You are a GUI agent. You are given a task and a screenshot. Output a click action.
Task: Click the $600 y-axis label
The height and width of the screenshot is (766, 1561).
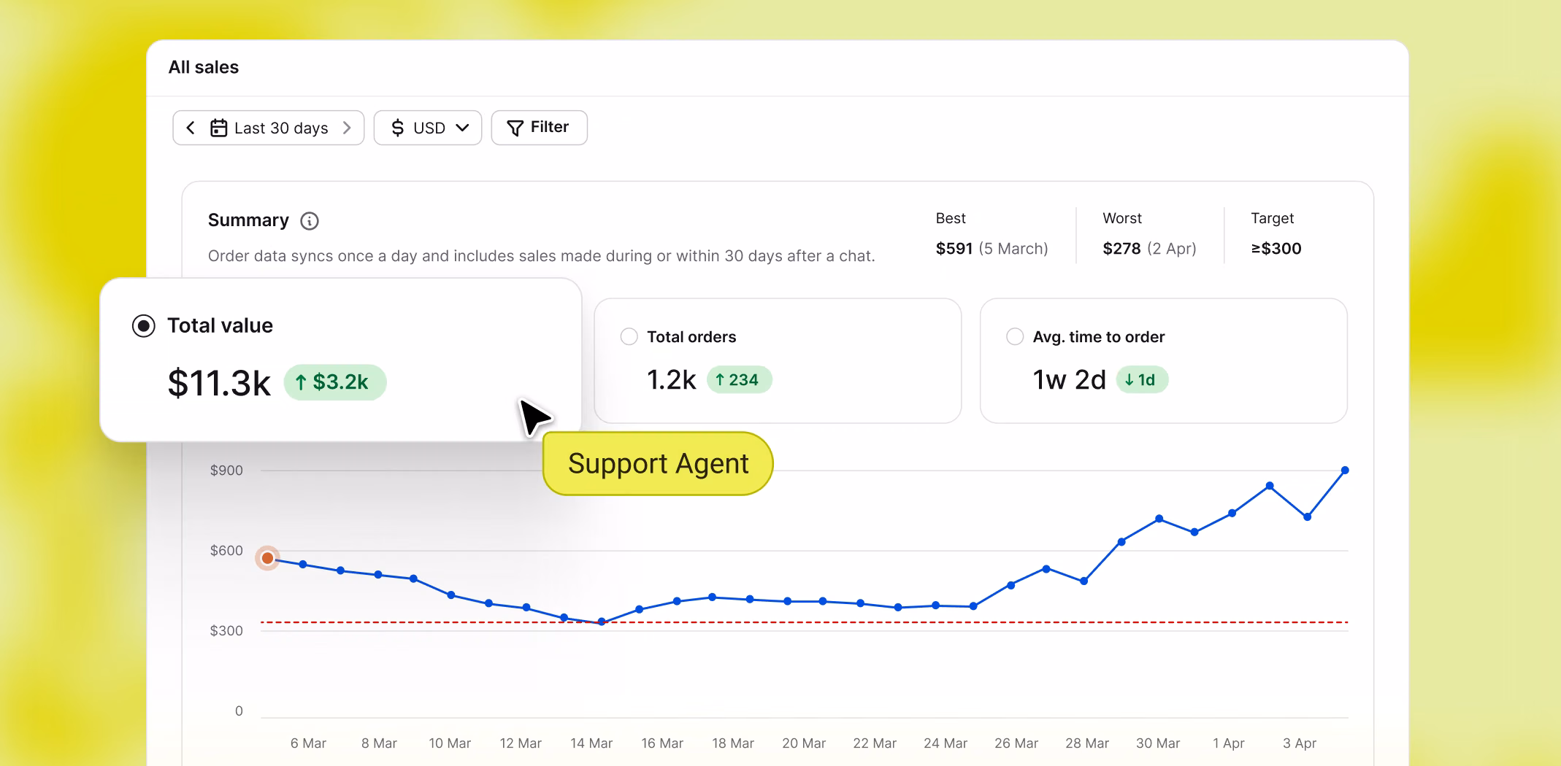tap(226, 551)
